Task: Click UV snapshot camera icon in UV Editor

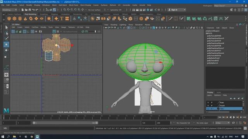Action: [40, 32]
